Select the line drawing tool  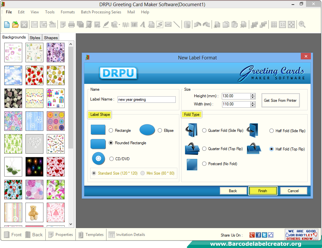[177, 24]
